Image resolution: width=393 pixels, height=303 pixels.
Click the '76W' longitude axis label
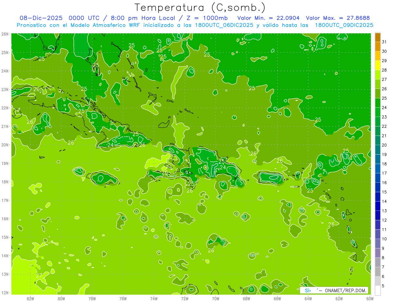[x=123, y=298]
